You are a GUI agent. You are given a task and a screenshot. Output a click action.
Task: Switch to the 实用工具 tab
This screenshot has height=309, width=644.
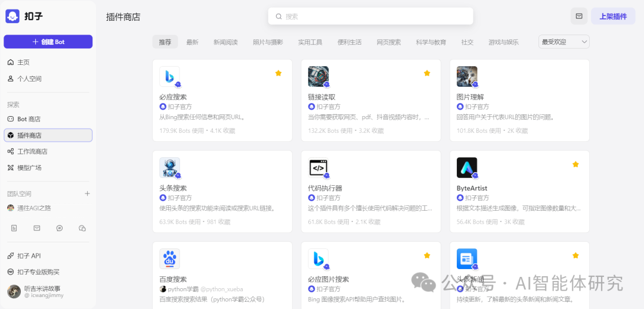tap(310, 42)
